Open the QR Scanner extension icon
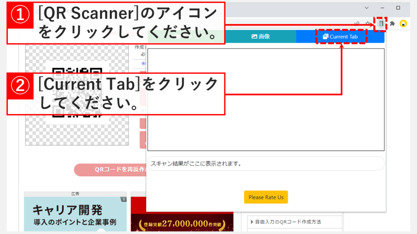Image resolution: width=417 pixels, height=234 pixels. click(x=381, y=24)
